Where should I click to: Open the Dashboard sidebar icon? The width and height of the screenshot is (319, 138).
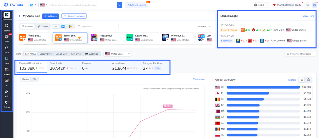7,15
